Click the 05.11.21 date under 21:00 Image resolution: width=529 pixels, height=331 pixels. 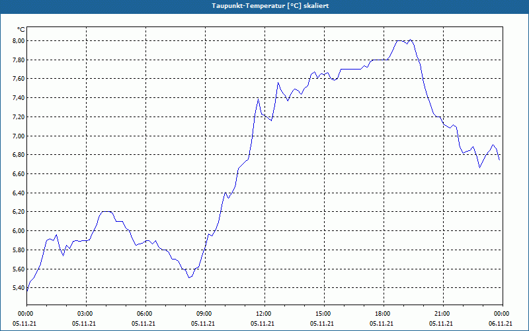[x=440, y=323]
